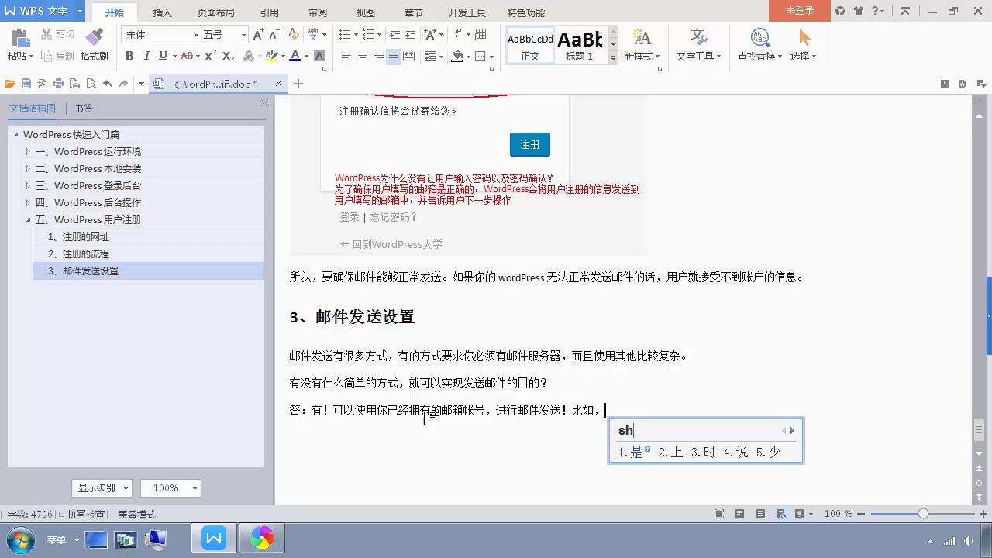This screenshot has height=558, width=992.
Task: Apply Italic formatting with the I icon
Action: 146,56
